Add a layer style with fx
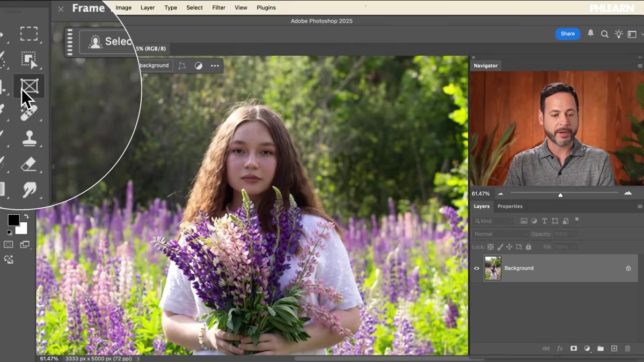The width and height of the screenshot is (644, 362). click(560, 349)
